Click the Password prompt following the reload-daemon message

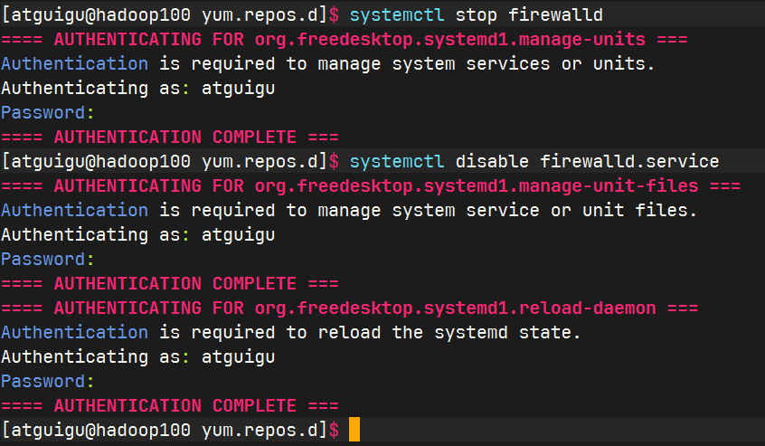click(47, 382)
